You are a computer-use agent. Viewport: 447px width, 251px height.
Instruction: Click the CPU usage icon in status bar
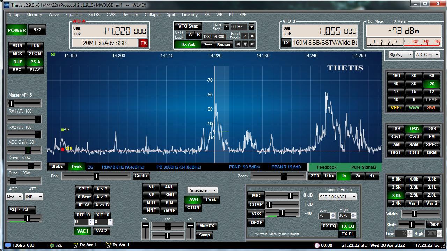coord(53,245)
